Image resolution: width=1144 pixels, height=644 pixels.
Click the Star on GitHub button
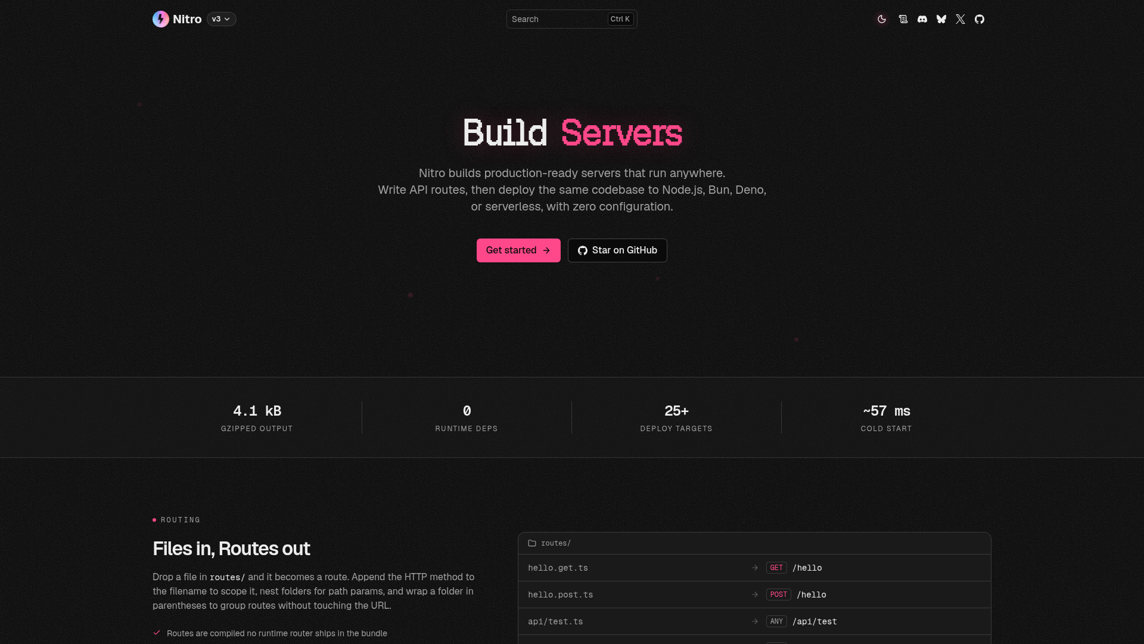point(617,250)
